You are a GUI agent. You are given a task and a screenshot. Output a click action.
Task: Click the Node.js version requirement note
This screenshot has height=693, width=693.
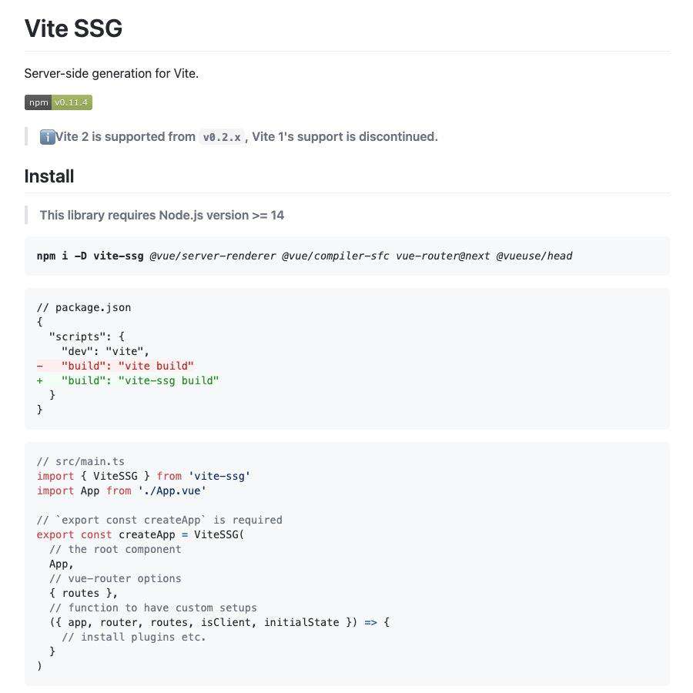point(162,216)
